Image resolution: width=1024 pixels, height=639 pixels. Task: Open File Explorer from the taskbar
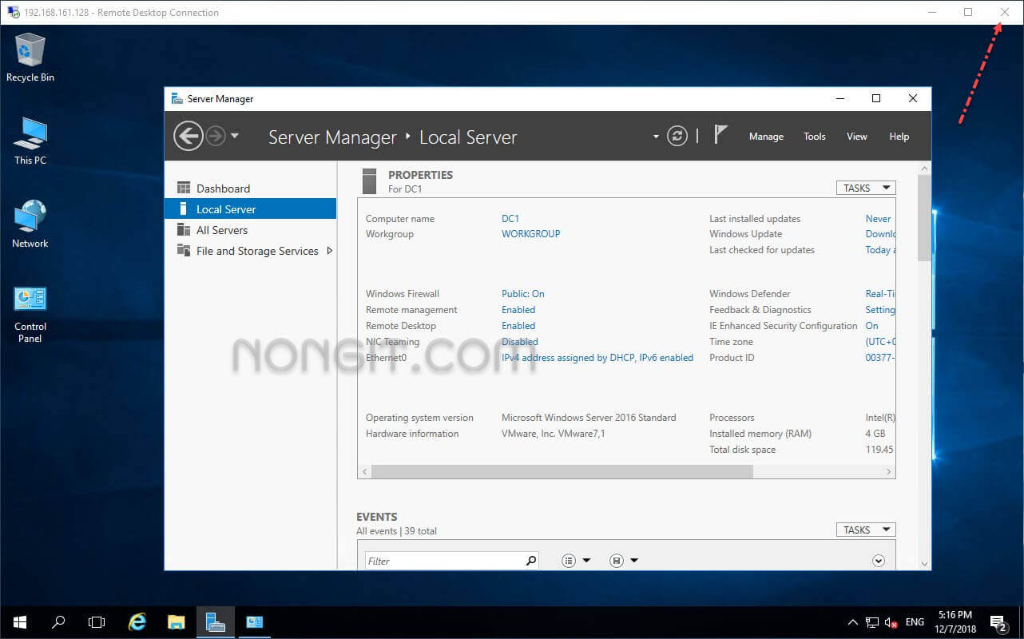177,621
